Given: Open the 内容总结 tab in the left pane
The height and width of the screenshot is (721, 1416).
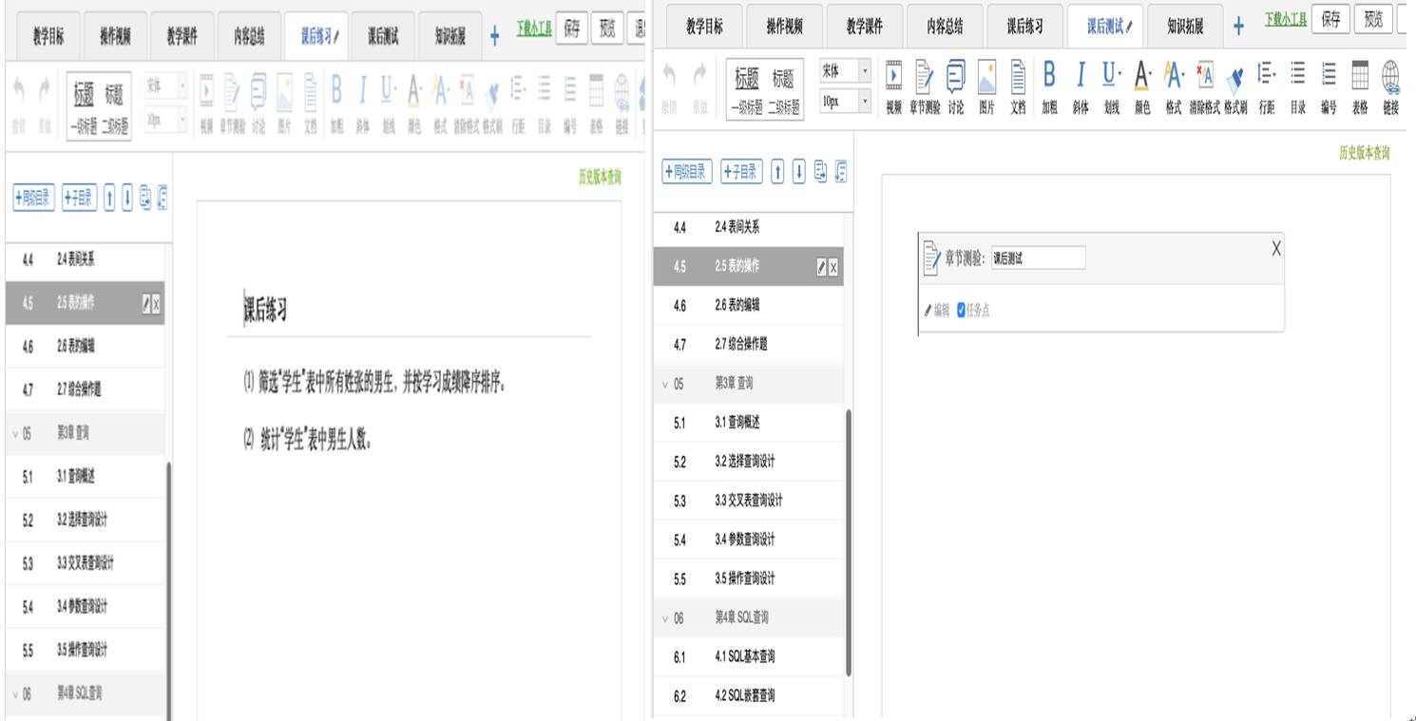Looking at the screenshot, I should [x=249, y=37].
